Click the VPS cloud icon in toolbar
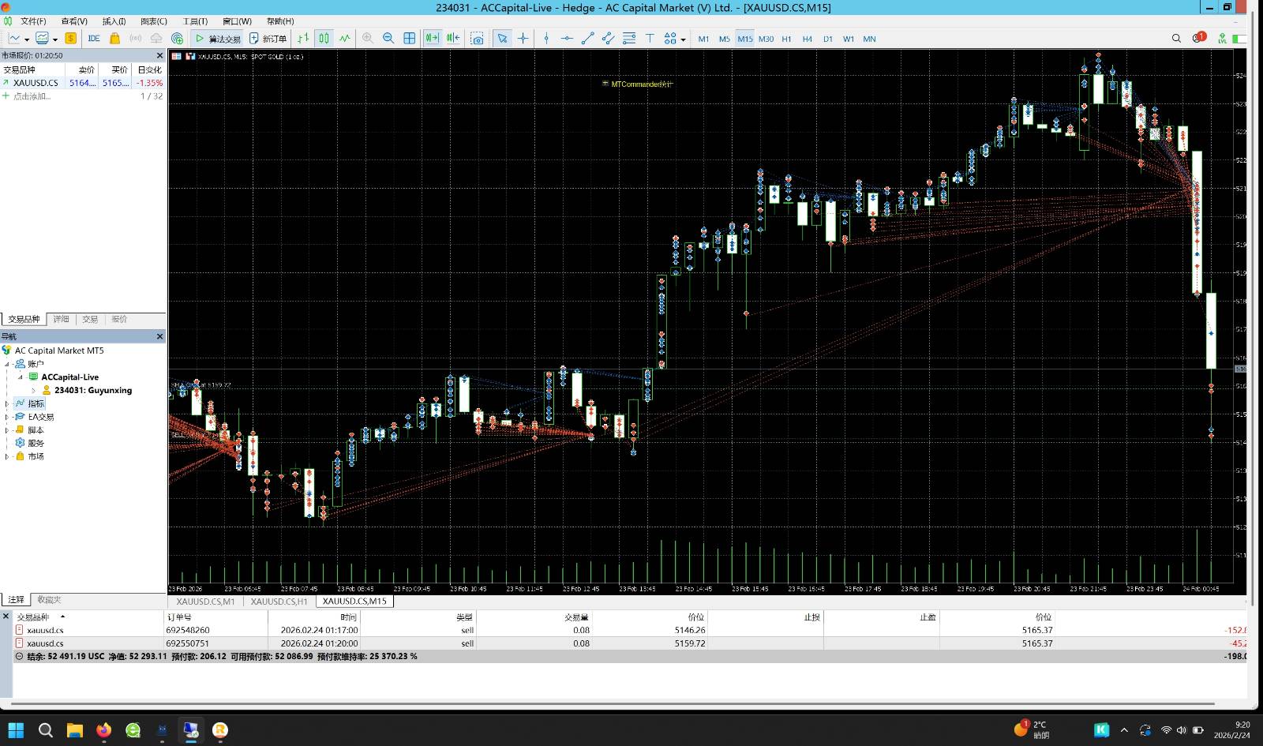Image resolution: width=1263 pixels, height=746 pixels. coord(156,38)
